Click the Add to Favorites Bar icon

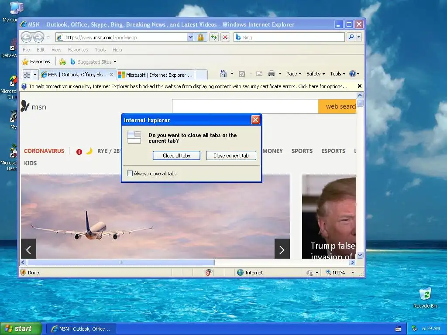62,62
